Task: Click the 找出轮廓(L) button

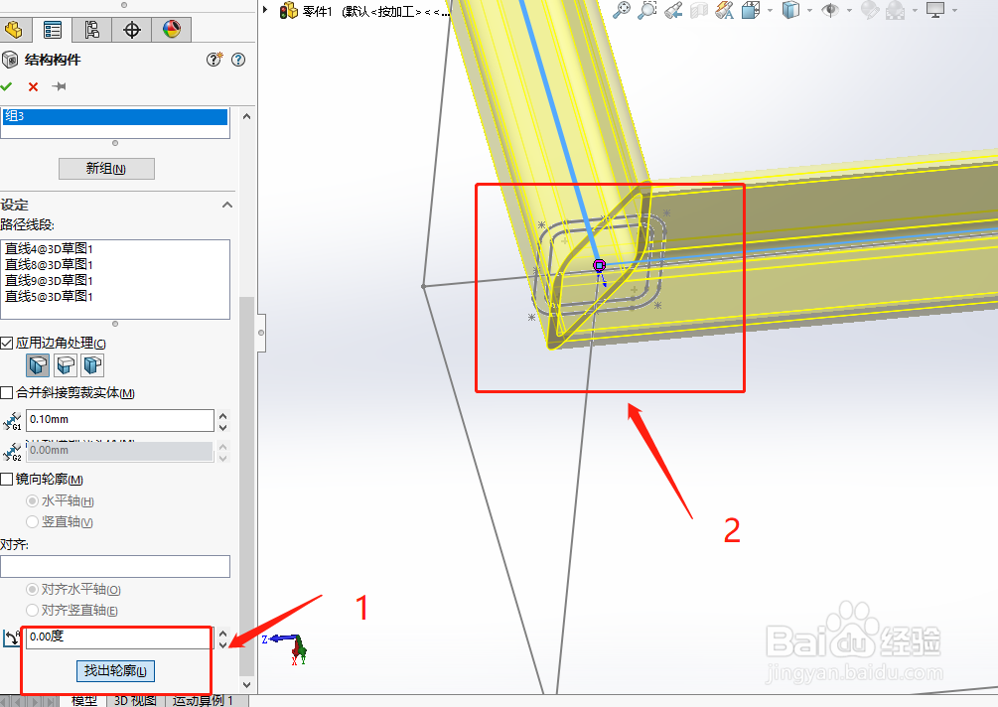Action: pyautogui.click(x=115, y=670)
